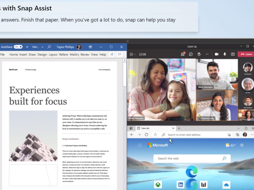Expand the Word document name dropdown
The width and height of the screenshot is (254, 190).
point(41,47)
